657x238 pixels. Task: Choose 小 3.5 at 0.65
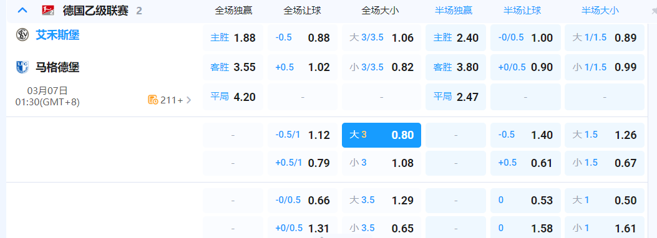pos(381,227)
